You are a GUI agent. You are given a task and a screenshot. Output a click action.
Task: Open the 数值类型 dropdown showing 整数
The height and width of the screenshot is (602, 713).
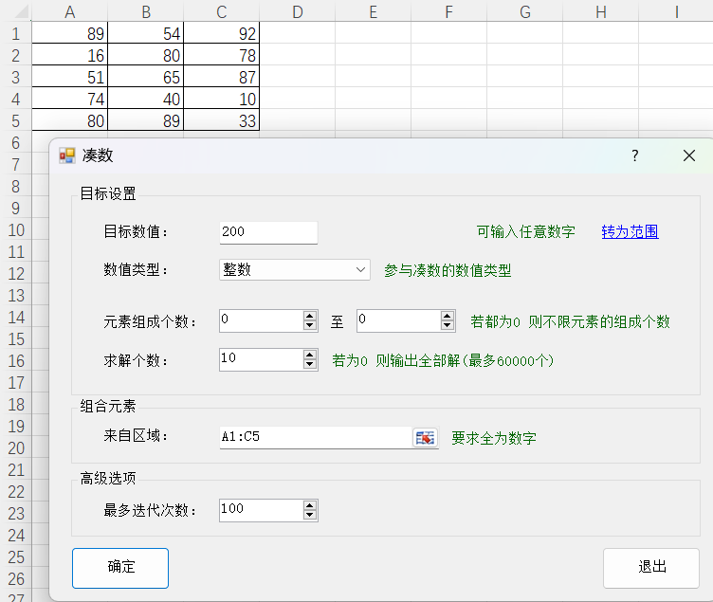click(295, 269)
